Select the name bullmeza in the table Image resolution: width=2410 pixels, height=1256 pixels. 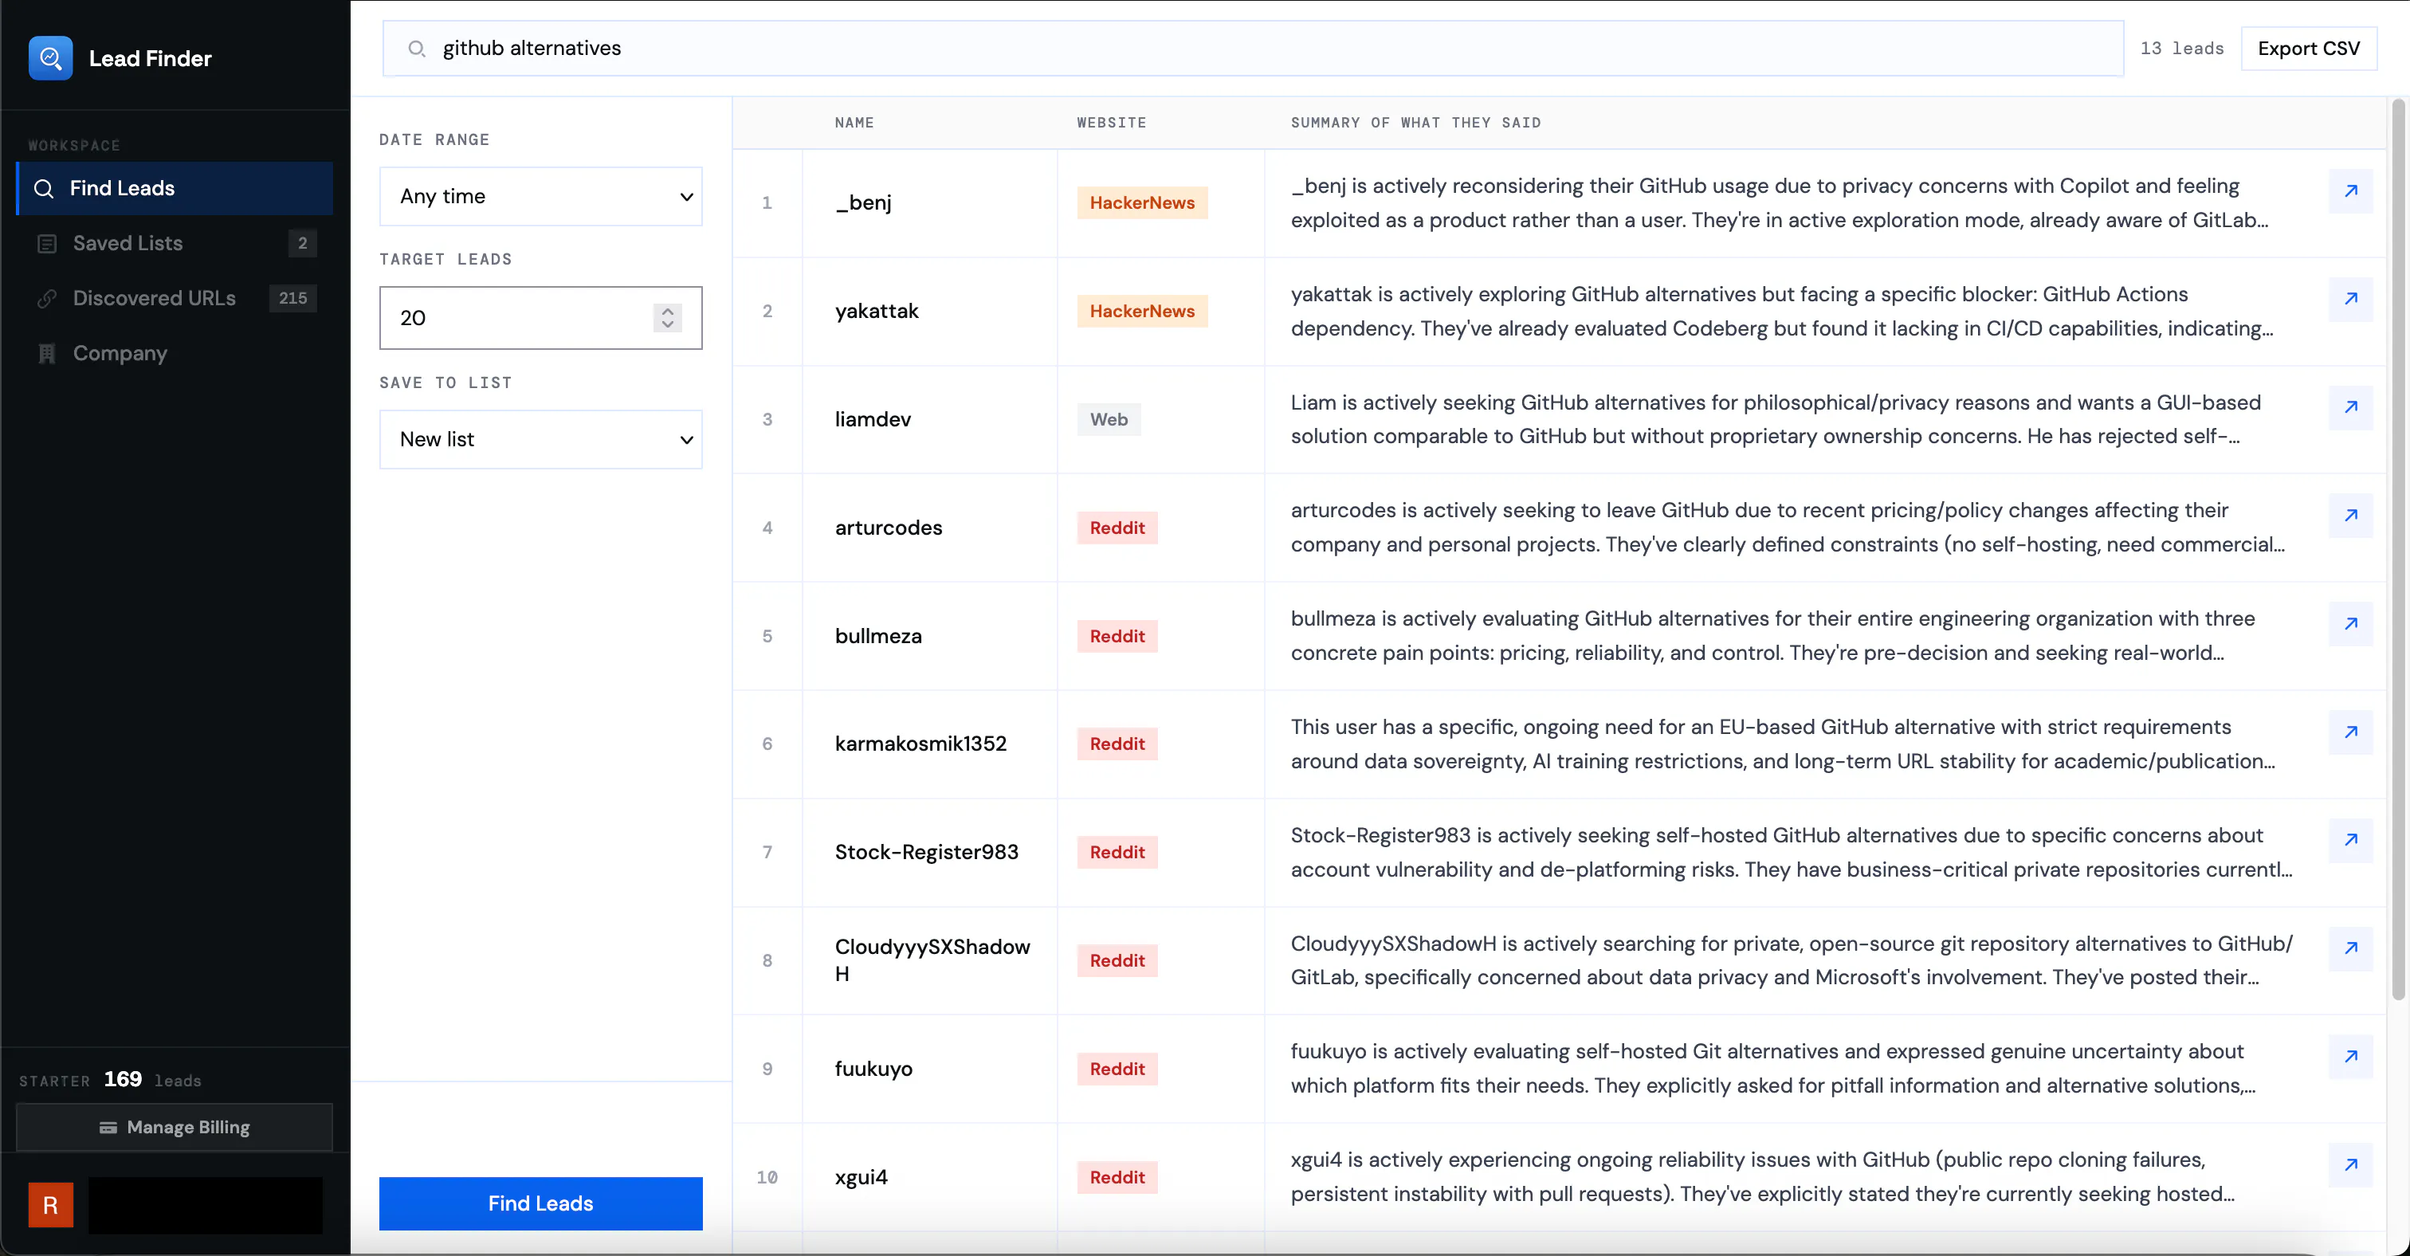877,637
